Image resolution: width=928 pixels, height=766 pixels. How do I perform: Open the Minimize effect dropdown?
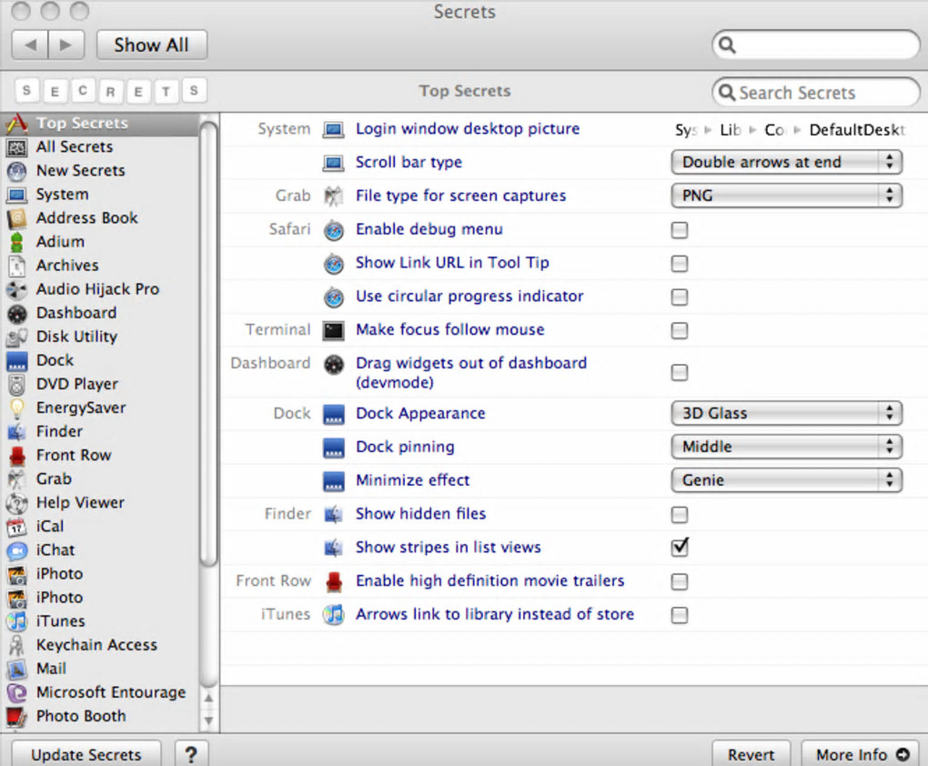point(786,480)
